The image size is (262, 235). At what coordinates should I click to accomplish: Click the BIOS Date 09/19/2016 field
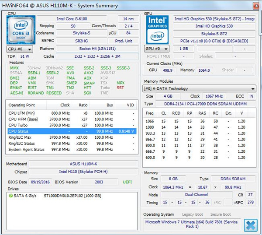41,182
